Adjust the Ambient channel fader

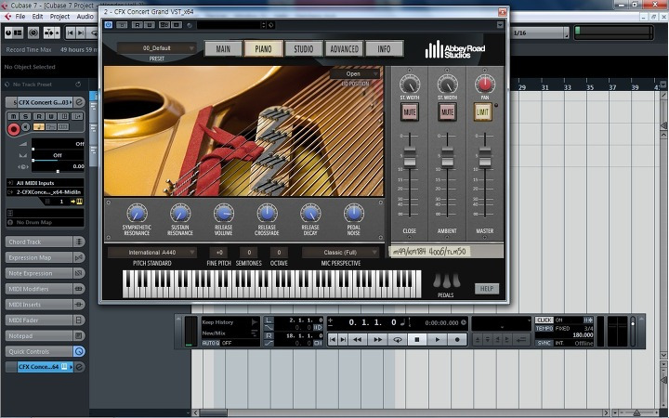pyautogui.click(x=447, y=157)
